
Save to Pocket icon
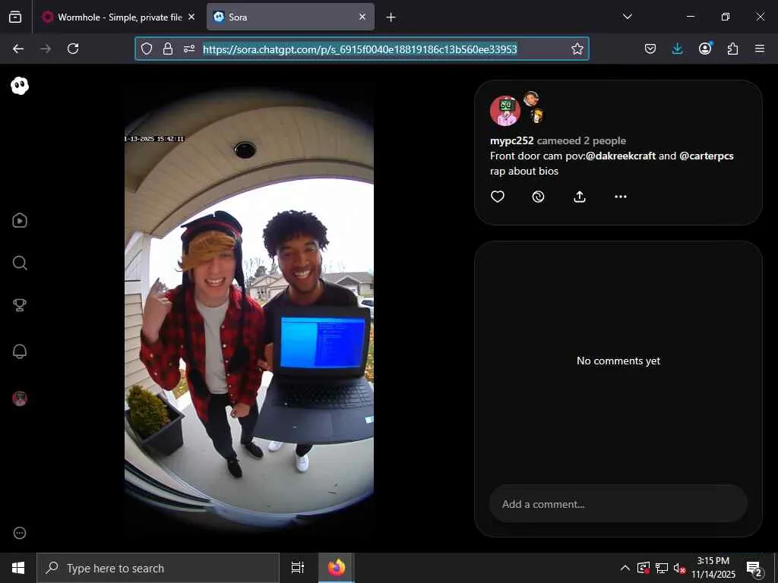coord(650,49)
